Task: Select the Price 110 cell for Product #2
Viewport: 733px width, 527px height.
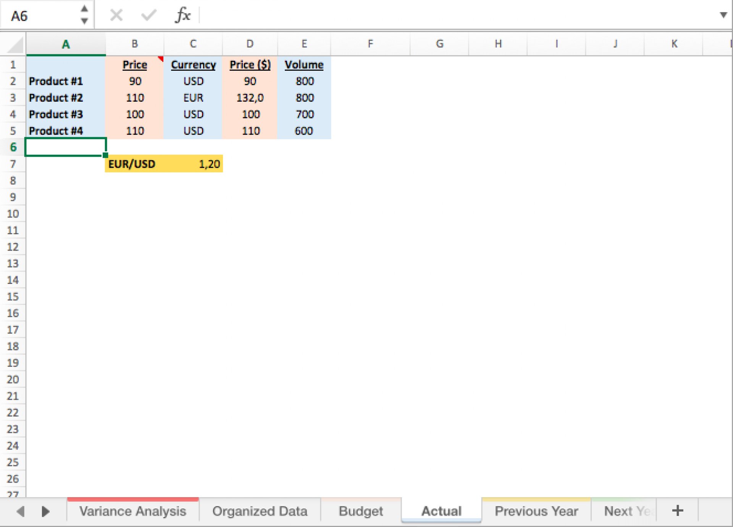Action: 135,98
